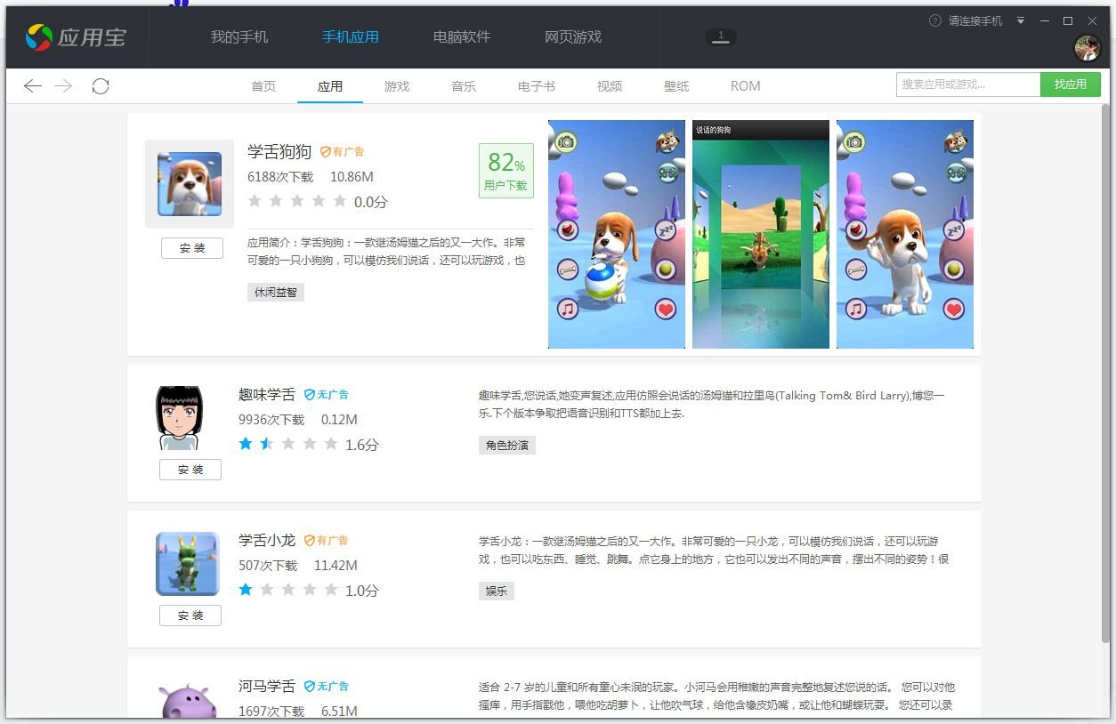Install the 学舌狗狗 app
The height and width of the screenshot is (724, 1116).
pos(191,248)
